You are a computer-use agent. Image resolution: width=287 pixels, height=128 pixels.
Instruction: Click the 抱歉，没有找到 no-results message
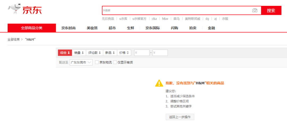pyautogui.click(x=195, y=83)
